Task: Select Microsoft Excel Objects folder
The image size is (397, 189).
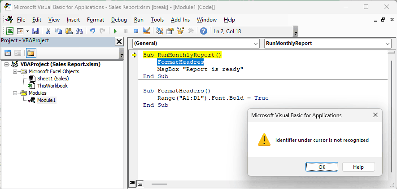Action: click(x=54, y=71)
